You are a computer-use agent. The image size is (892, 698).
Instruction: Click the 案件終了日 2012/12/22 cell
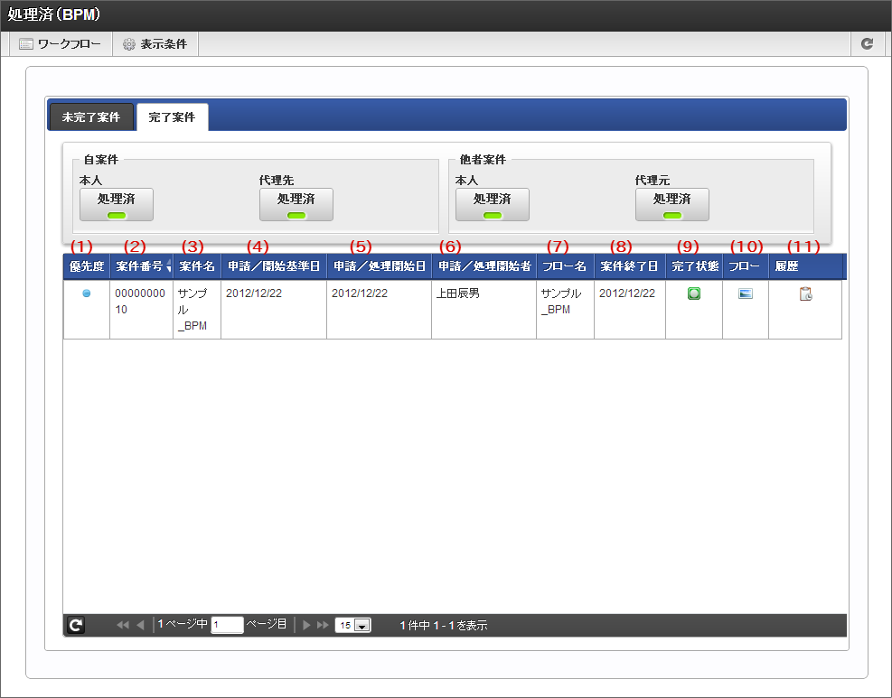click(x=630, y=309)
